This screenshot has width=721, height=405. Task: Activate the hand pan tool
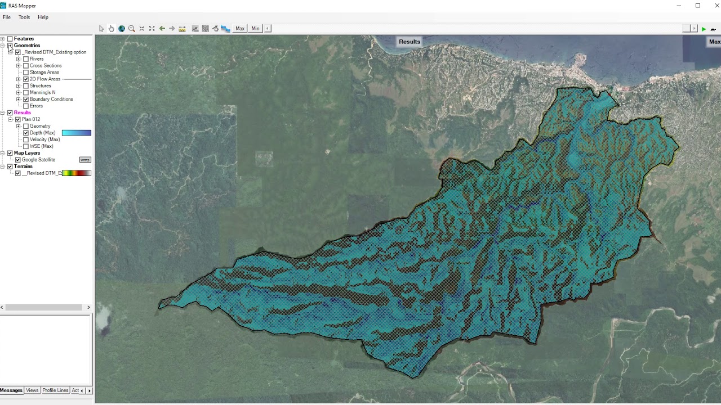point(111,29)
